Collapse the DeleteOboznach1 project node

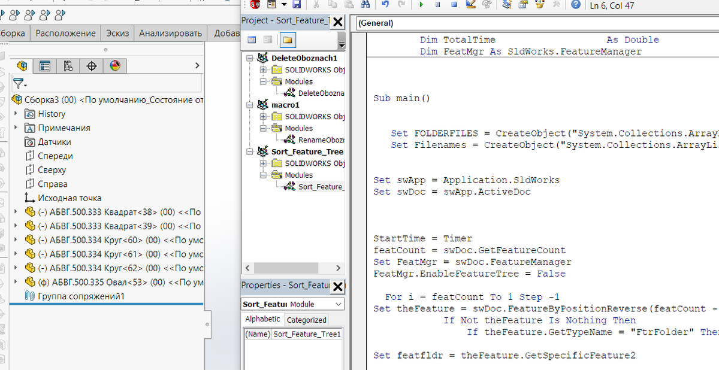250,58
